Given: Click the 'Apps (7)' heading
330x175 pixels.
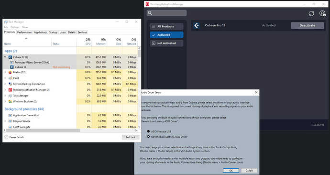Looking at the screenshot, I should pos(11,51).
